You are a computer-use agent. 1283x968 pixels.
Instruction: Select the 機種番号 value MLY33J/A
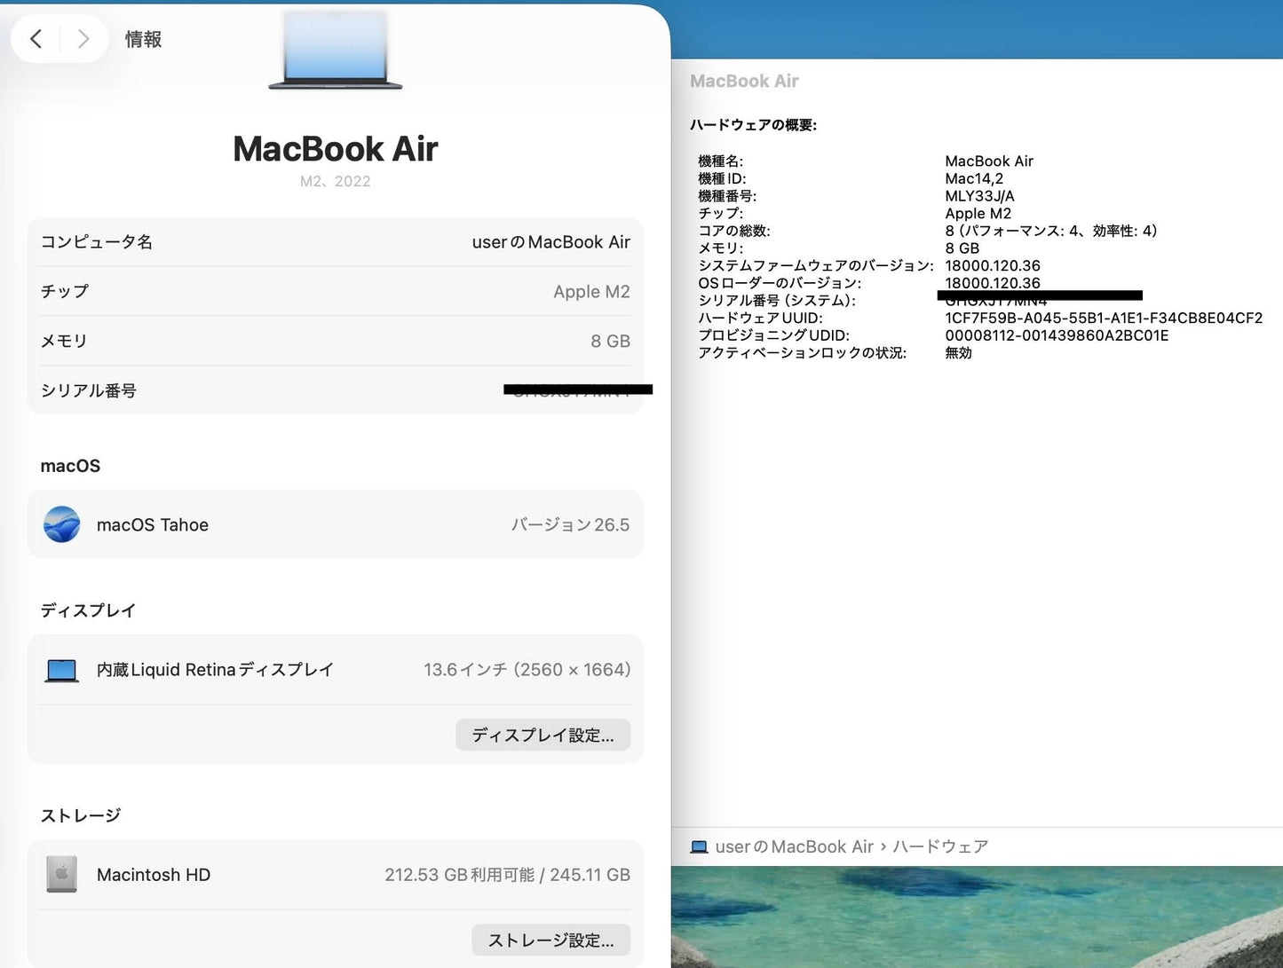click(979, 196)
